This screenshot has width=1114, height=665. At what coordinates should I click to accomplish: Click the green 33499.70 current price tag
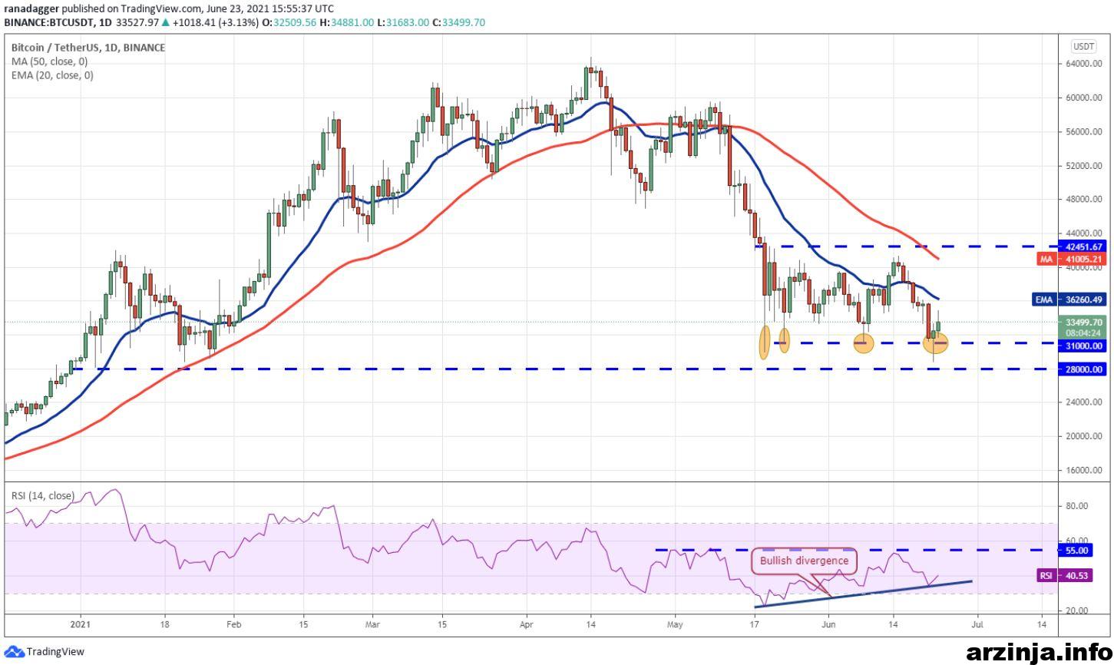tap(1084, 327)
